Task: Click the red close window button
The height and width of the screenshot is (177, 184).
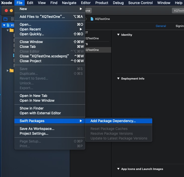Action: (x=6, y=11)
